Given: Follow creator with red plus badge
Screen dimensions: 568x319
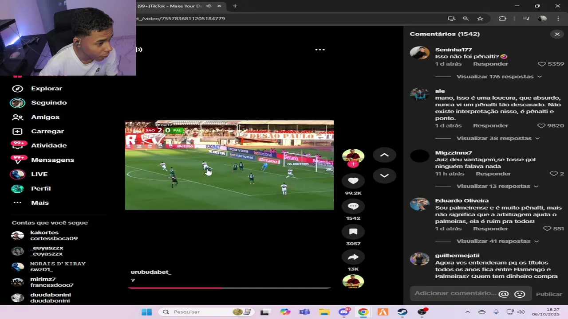Looking at the screenshot, I should tap(353, 164).
